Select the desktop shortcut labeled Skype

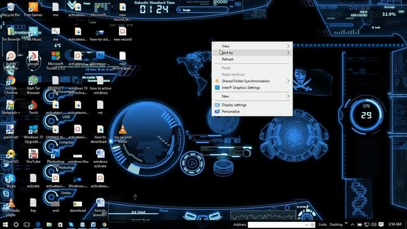[x=11, y=181]
